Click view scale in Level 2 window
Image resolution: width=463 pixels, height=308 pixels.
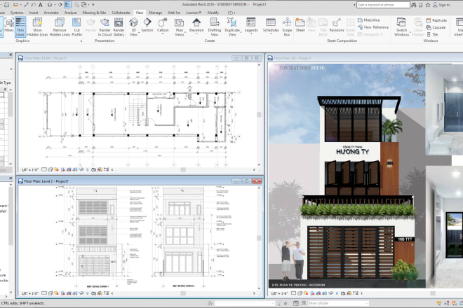tap(30, 293)
